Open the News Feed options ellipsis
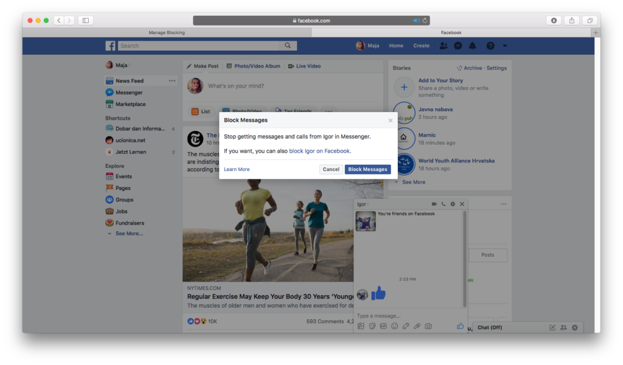Image resolution: width=623 pixels, height=365 pixels. 172,81
